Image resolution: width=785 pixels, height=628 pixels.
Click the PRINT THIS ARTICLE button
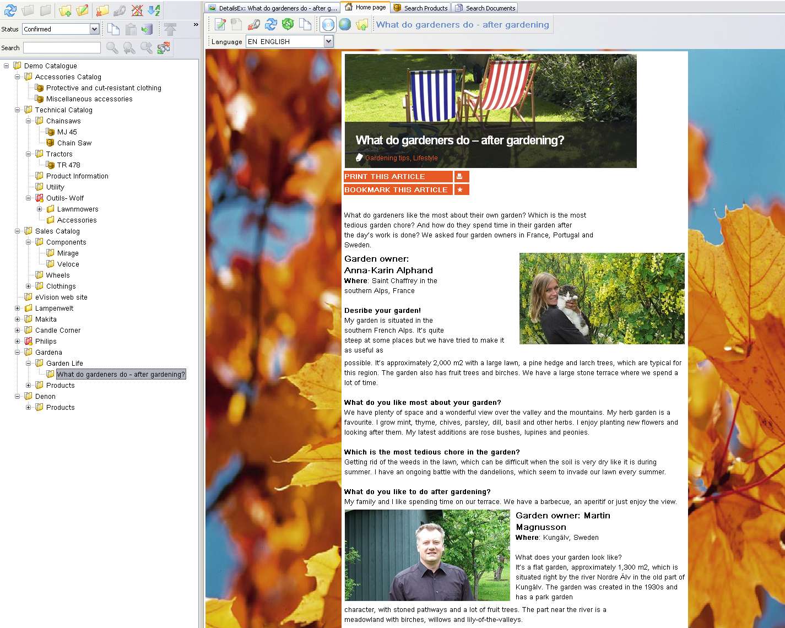398,176
